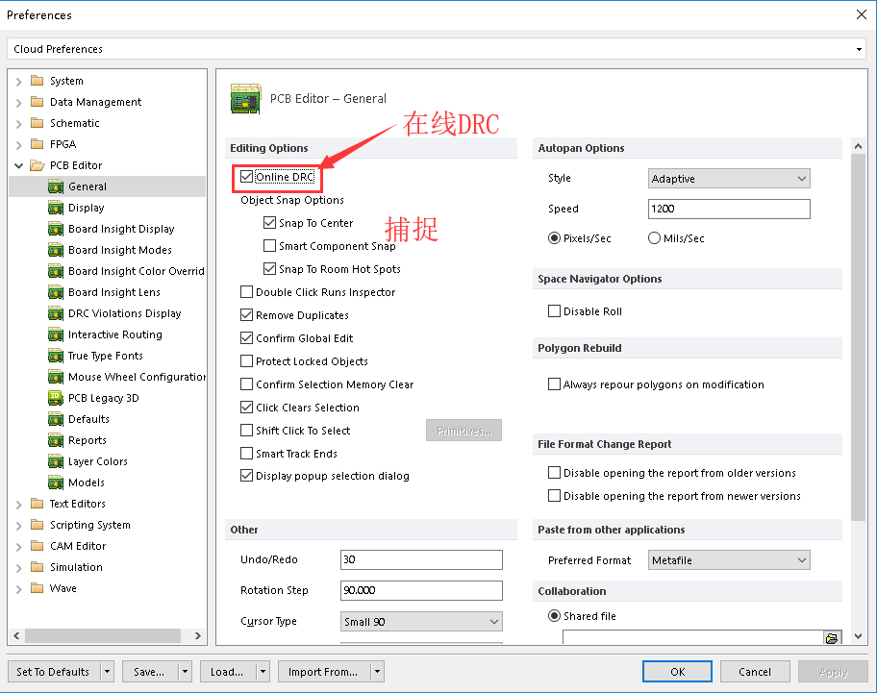Viewport: 877px width, 693px height.
Task: Click the Display page icon in tree
Action: pyautogui.click(x=56, y=208)
